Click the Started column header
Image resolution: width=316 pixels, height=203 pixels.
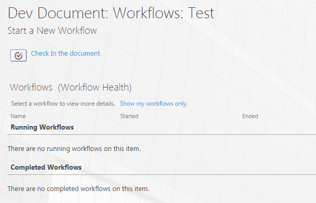point(129,116)
